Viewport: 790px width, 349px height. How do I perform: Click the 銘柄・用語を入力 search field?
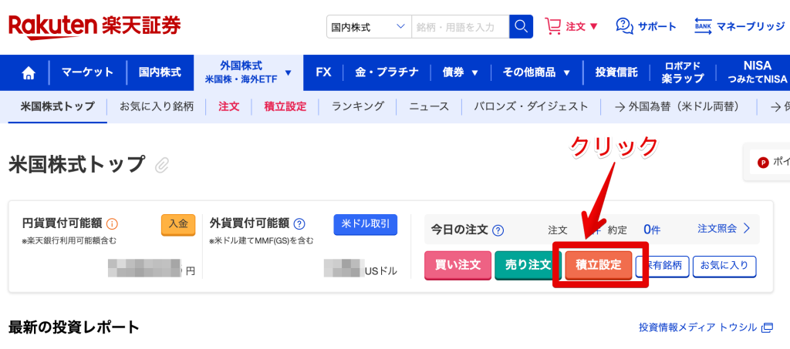tap(460, 27)
